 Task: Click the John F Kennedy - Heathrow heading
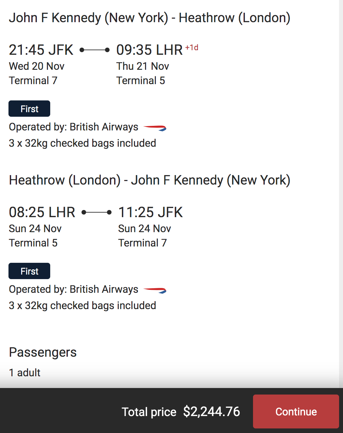coord(150,18)
